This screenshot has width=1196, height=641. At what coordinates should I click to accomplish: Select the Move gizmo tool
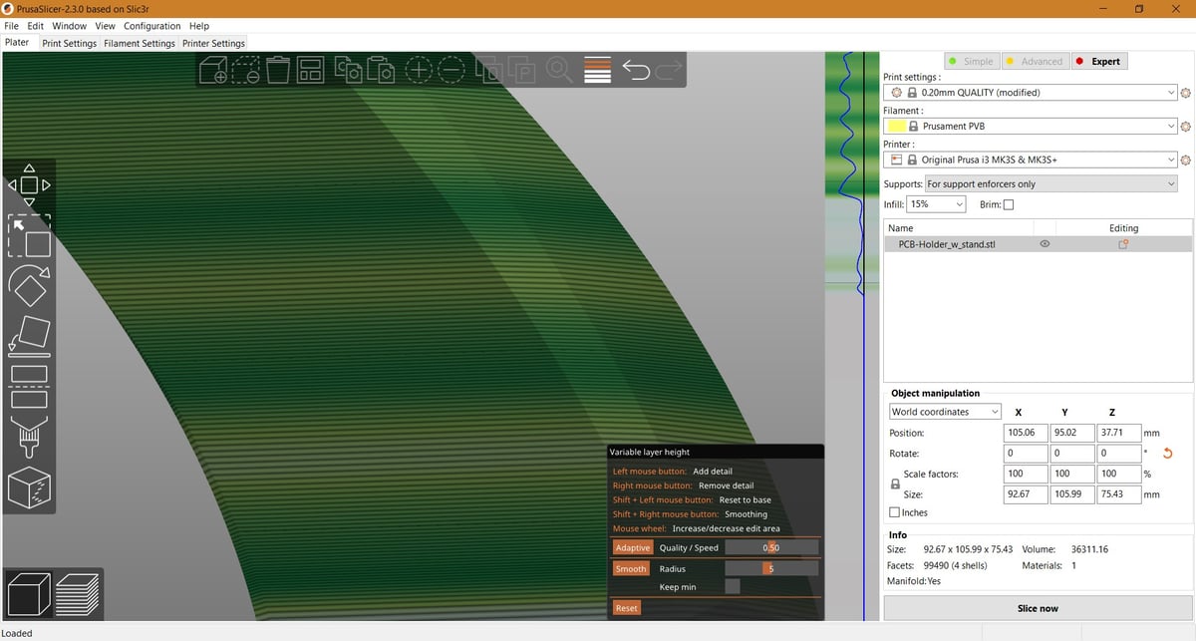click(29, 185)
